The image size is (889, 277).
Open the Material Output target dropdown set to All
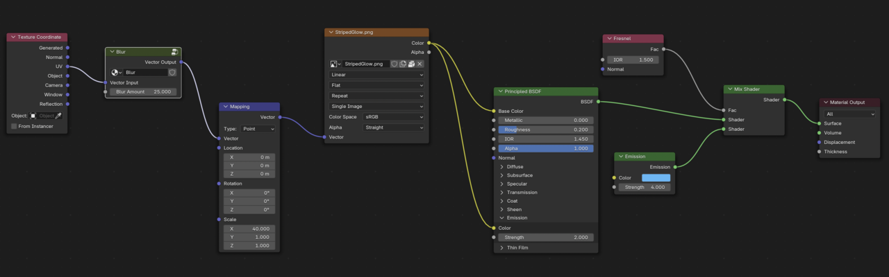coord(849,114)
